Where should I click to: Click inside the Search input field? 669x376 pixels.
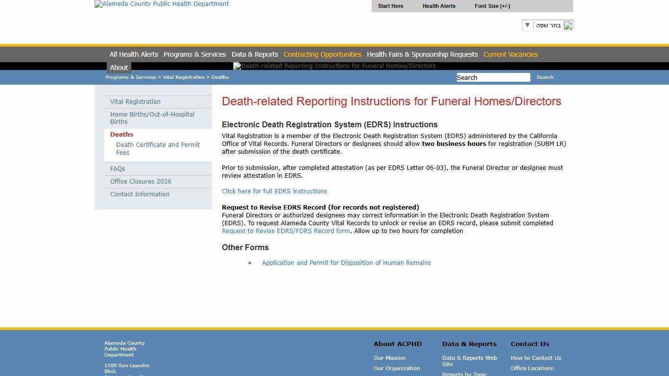[x=493, y=77]
